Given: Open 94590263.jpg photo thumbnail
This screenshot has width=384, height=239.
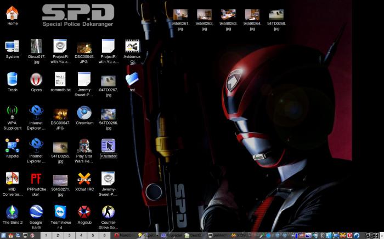Looking at the screenshot, I should click(x=228, y=20).
